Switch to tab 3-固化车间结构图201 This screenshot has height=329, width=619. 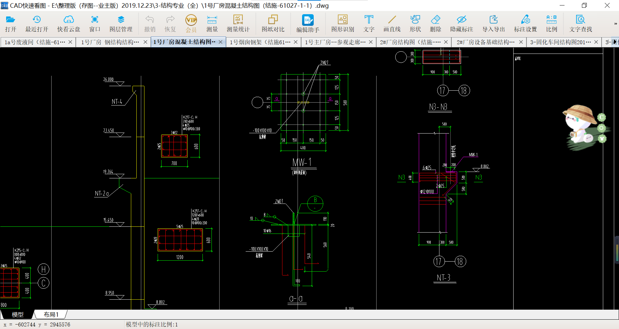[561, 42]
